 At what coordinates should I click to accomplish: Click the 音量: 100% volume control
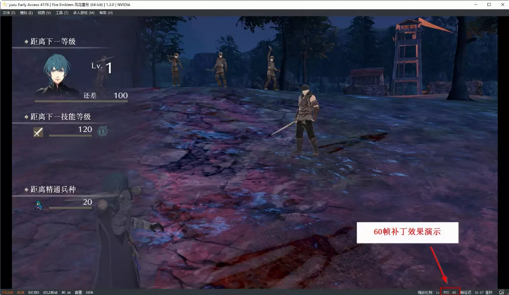(x=84, y=292)
